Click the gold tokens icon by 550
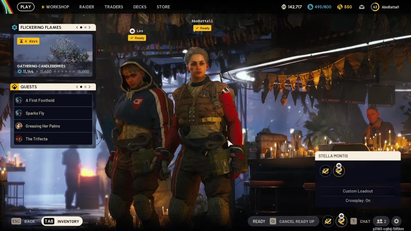Screen dimensions: 411x231 click(340, 7)
